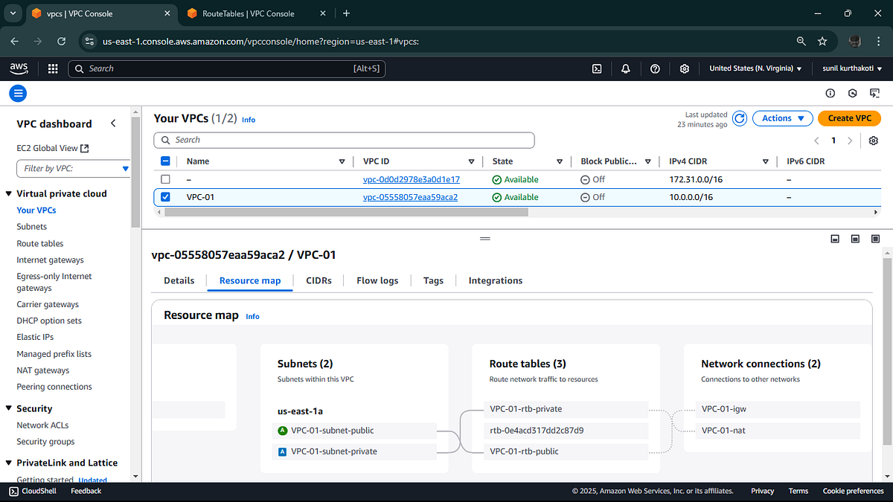Switch to the CIDRs tab
This screenshot has width=893, height=502.
[x=319, y=280]
